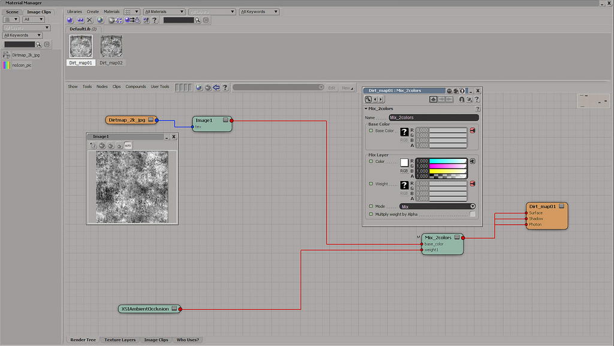Click the collapse icon on Mix_2colors node
Screen dimensions: 614x346
(457, 237)
